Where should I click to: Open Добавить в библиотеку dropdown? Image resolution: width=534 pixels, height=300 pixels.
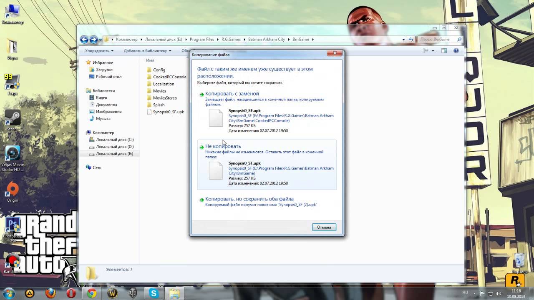148,50
